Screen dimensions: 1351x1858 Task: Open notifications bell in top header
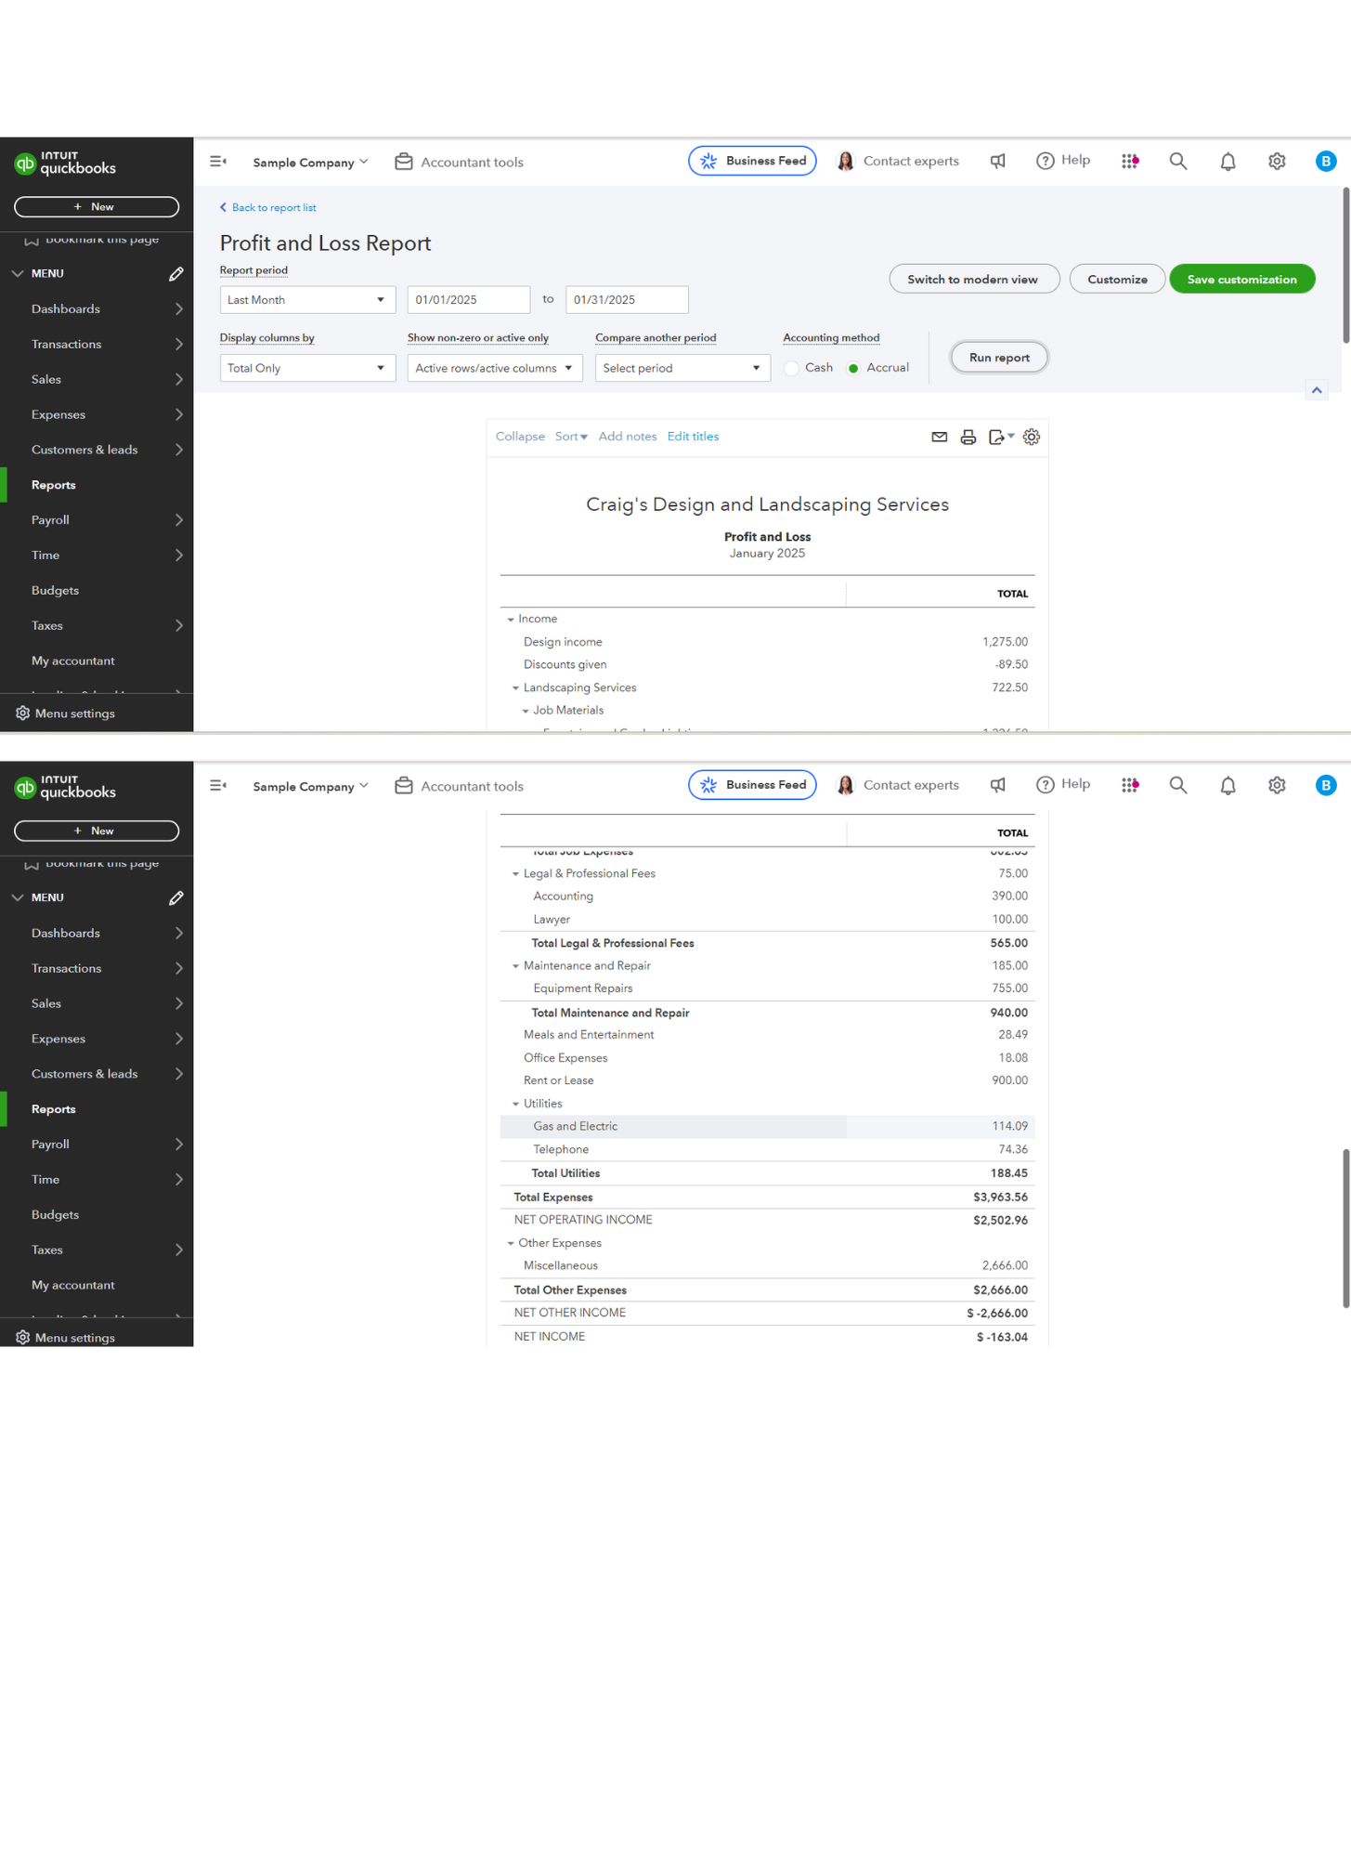1228,162
